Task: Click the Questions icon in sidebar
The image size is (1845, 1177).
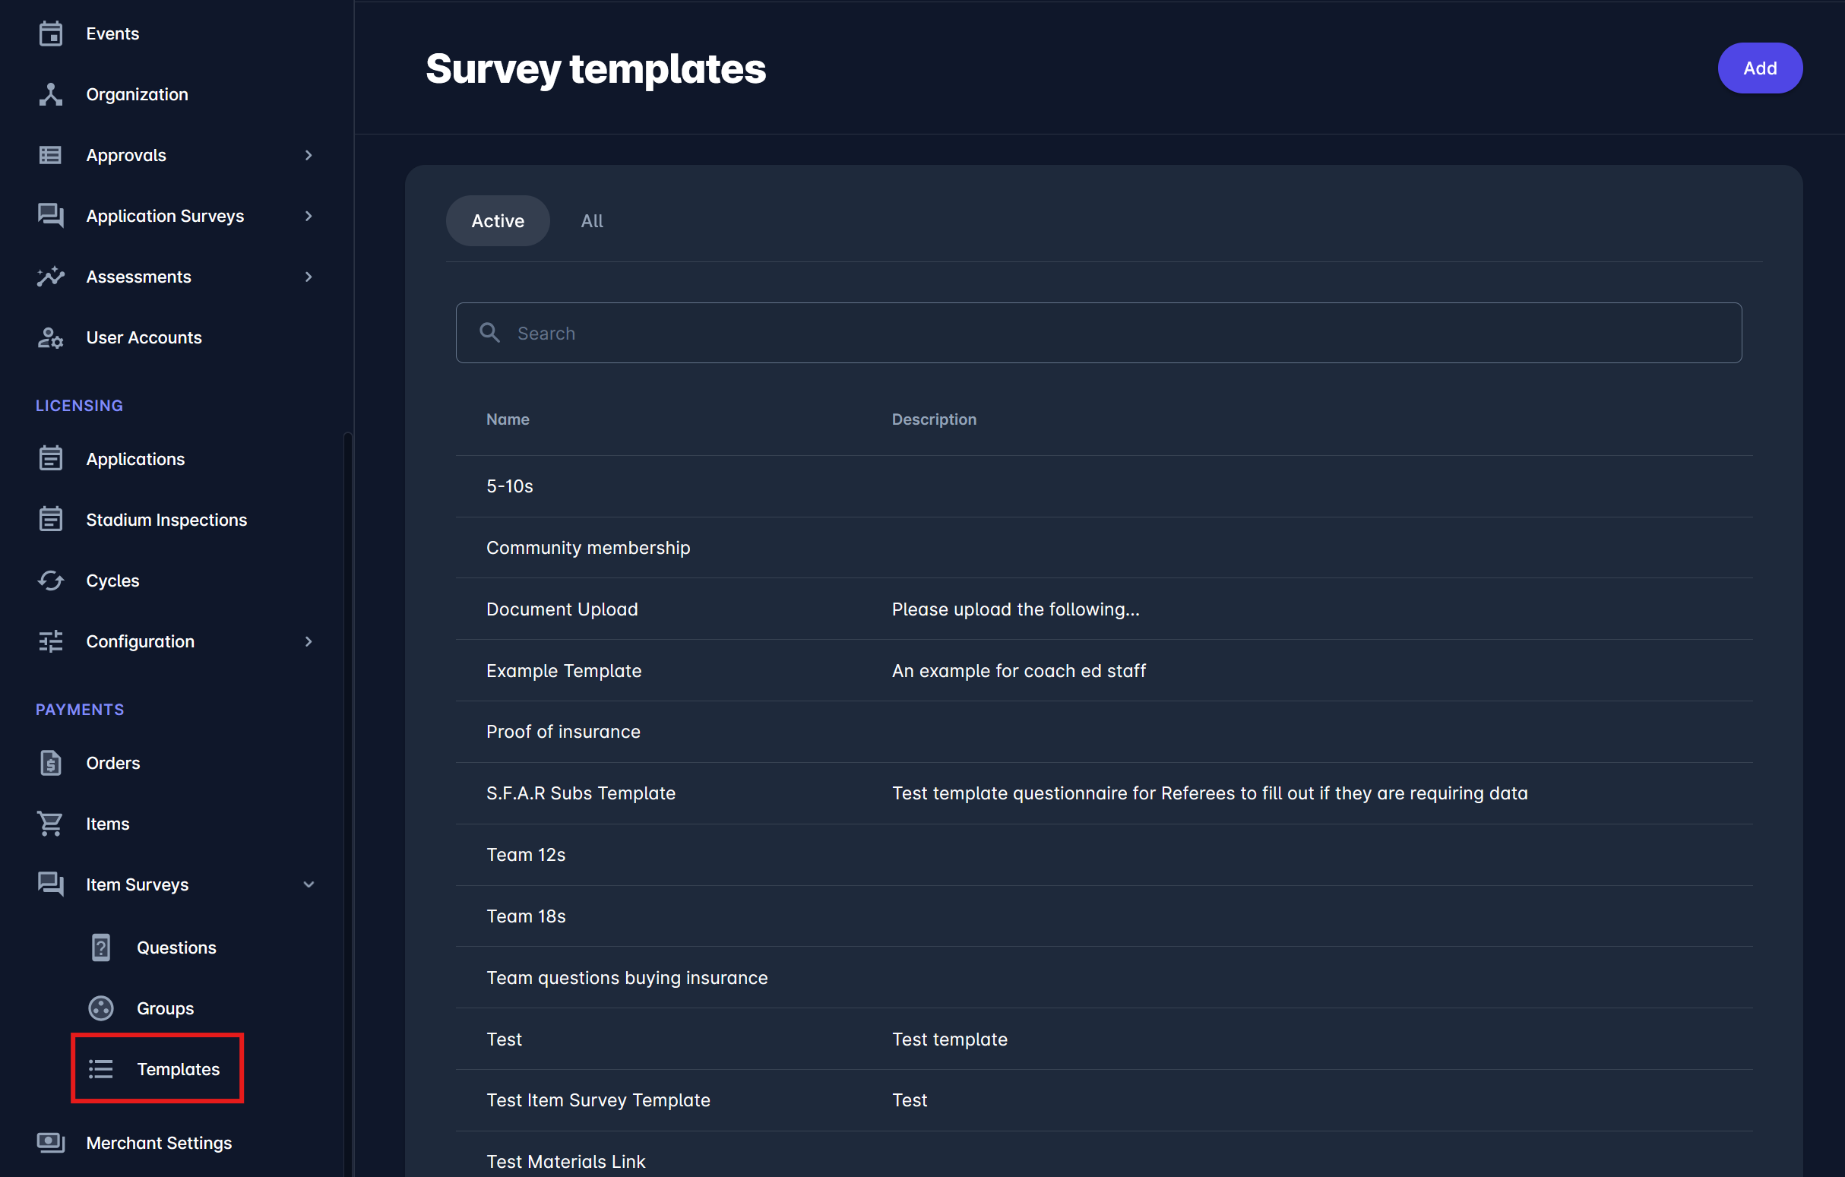Action: point(101,948)
